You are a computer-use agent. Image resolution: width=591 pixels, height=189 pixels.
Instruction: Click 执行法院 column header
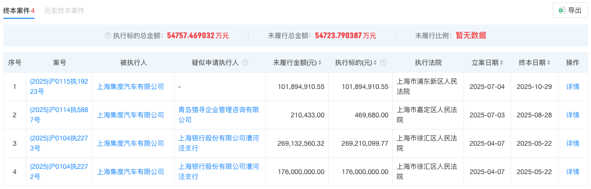(428, 63)
